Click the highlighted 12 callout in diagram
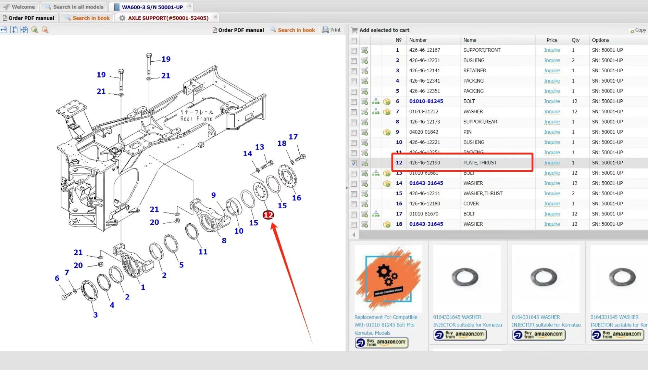This screenshot has width=648, height=370. (268, 215)
